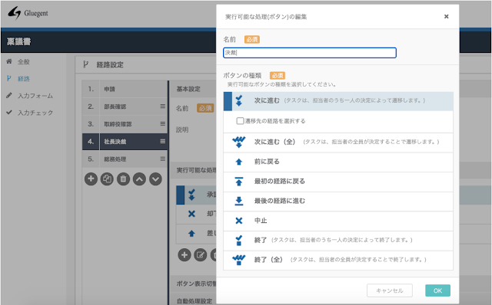Image resolution: width=492 pixels, height=305 pixels.
Task: Click the handle icon on 取締役確認 row
Action: click(162, 124)
